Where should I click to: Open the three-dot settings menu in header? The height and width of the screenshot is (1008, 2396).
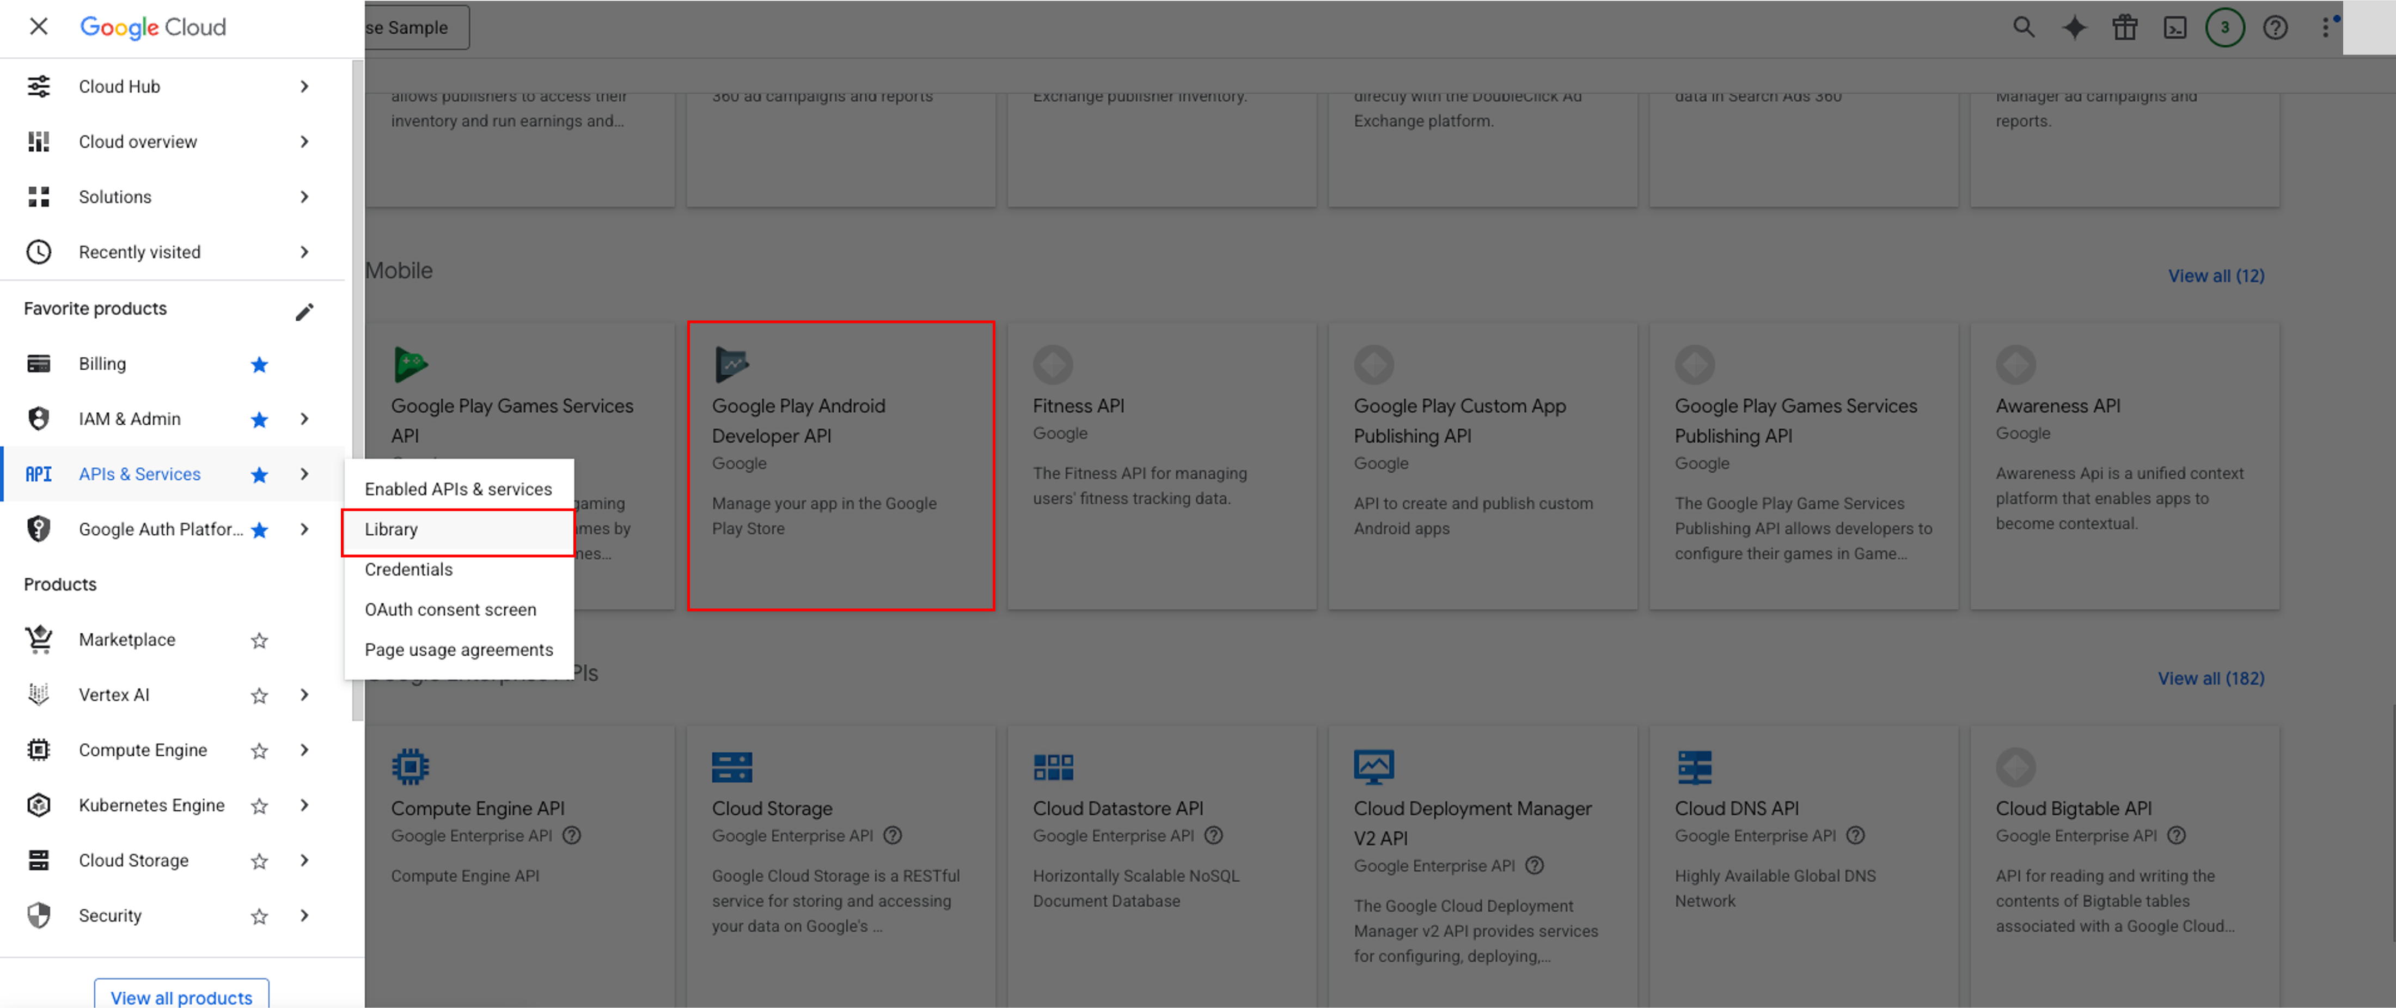2326,27
